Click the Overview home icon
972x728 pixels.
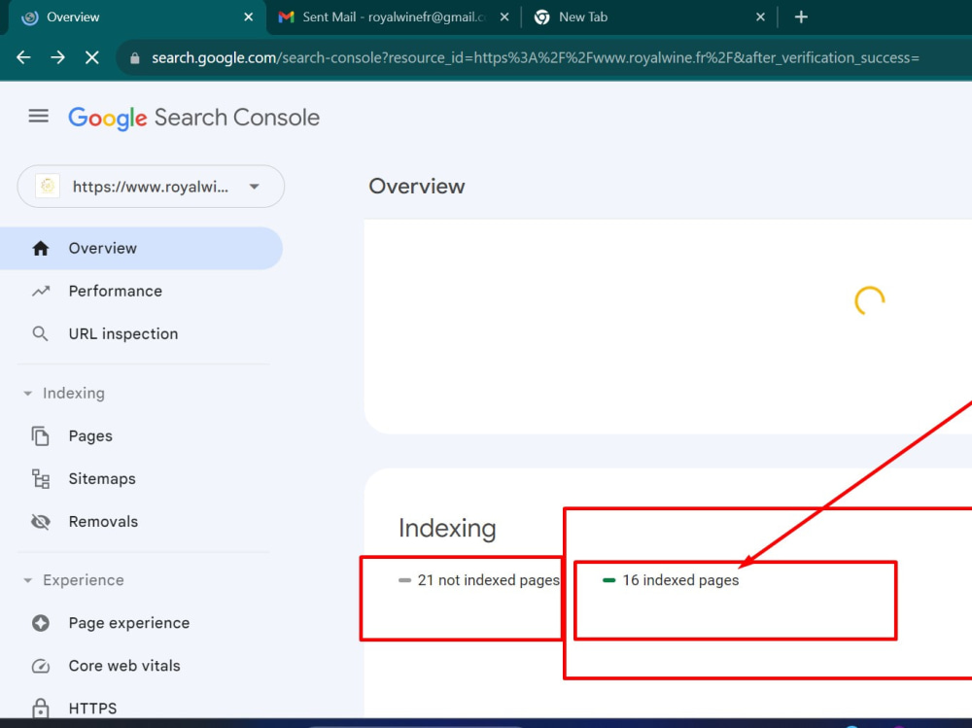(40, 248)
